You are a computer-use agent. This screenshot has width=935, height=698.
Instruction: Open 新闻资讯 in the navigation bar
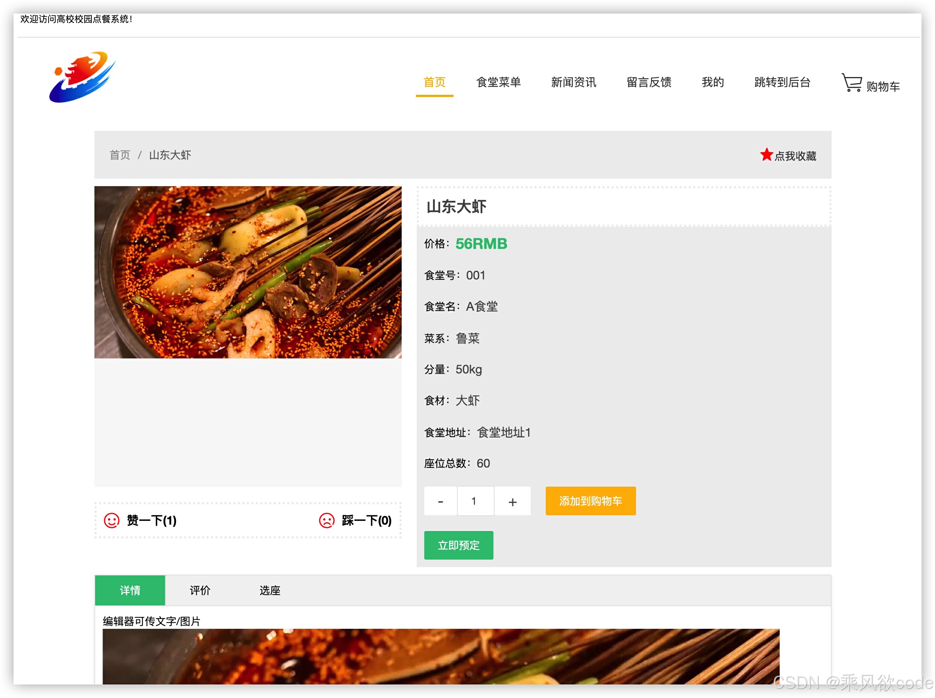coord(573,82)
